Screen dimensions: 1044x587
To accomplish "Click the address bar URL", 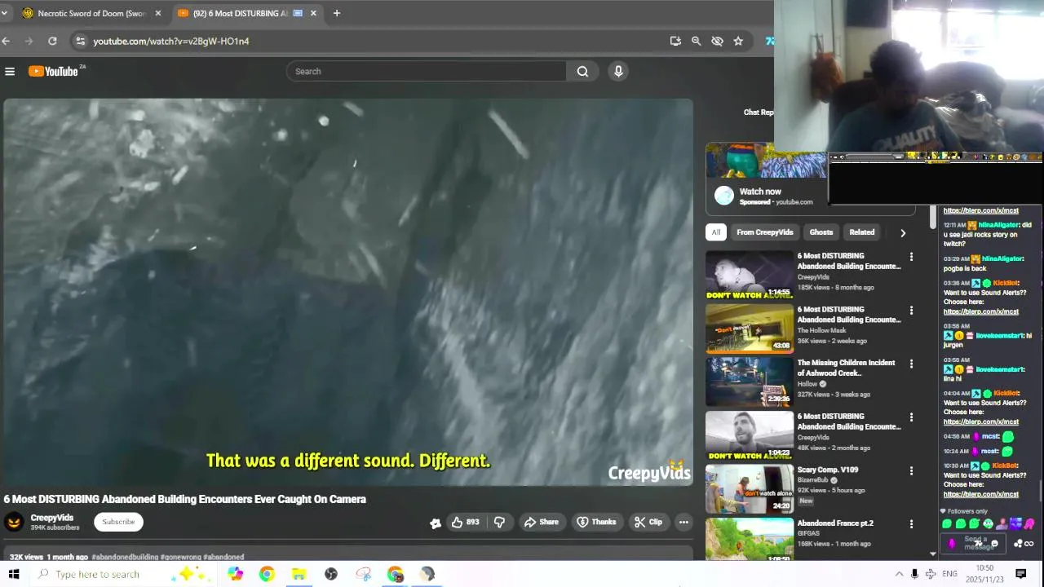I will [x=171, y=41].
